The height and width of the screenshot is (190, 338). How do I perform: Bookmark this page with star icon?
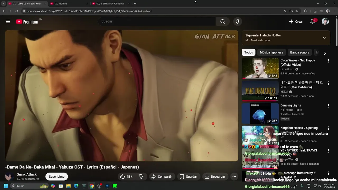click(297, 11)
